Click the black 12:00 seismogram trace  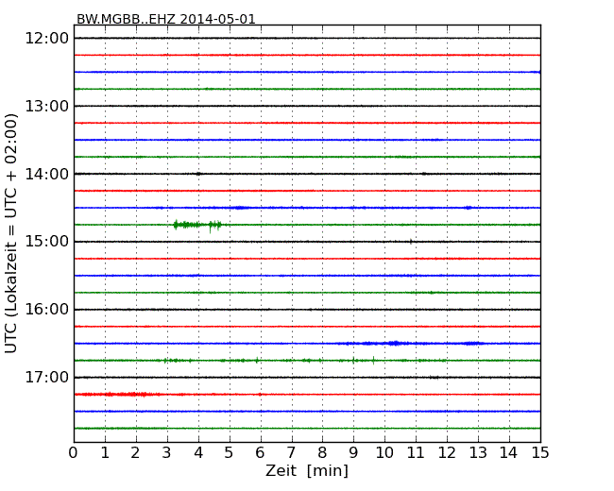[x=307, y=38]
